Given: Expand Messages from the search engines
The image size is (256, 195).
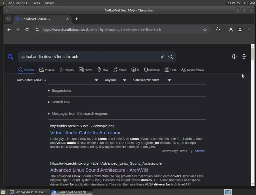Looking at the screenshot, I should click(x=78, y=114).
